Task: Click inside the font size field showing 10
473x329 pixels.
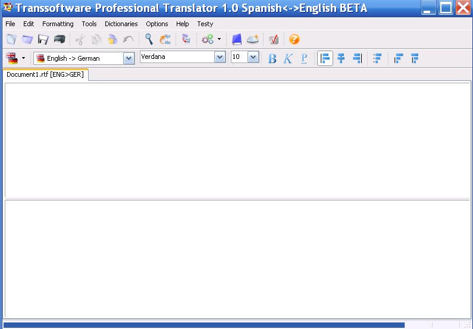Action: pyautogui.click(x=239, y=57)
